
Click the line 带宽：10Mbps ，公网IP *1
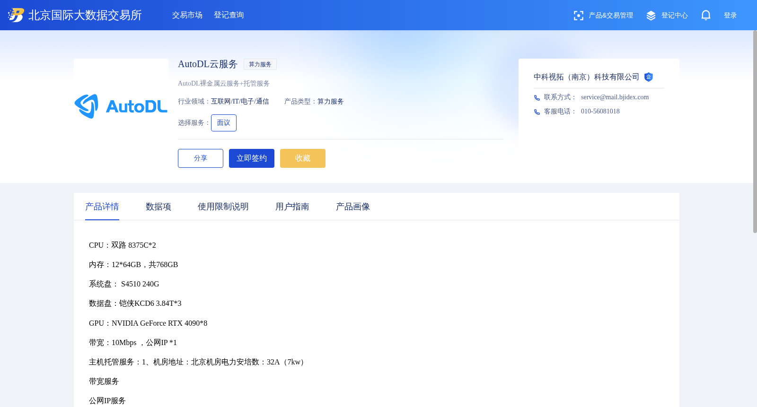click(x=133, y=343)
